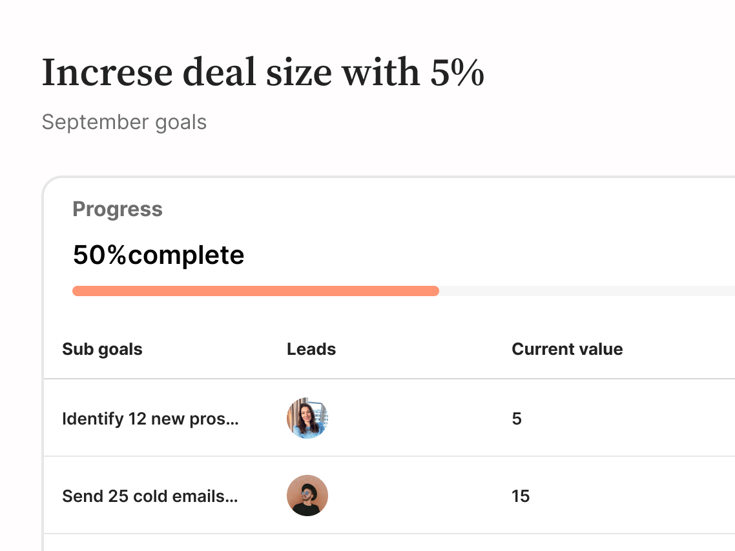Select the Current value column header

point(567,349)
